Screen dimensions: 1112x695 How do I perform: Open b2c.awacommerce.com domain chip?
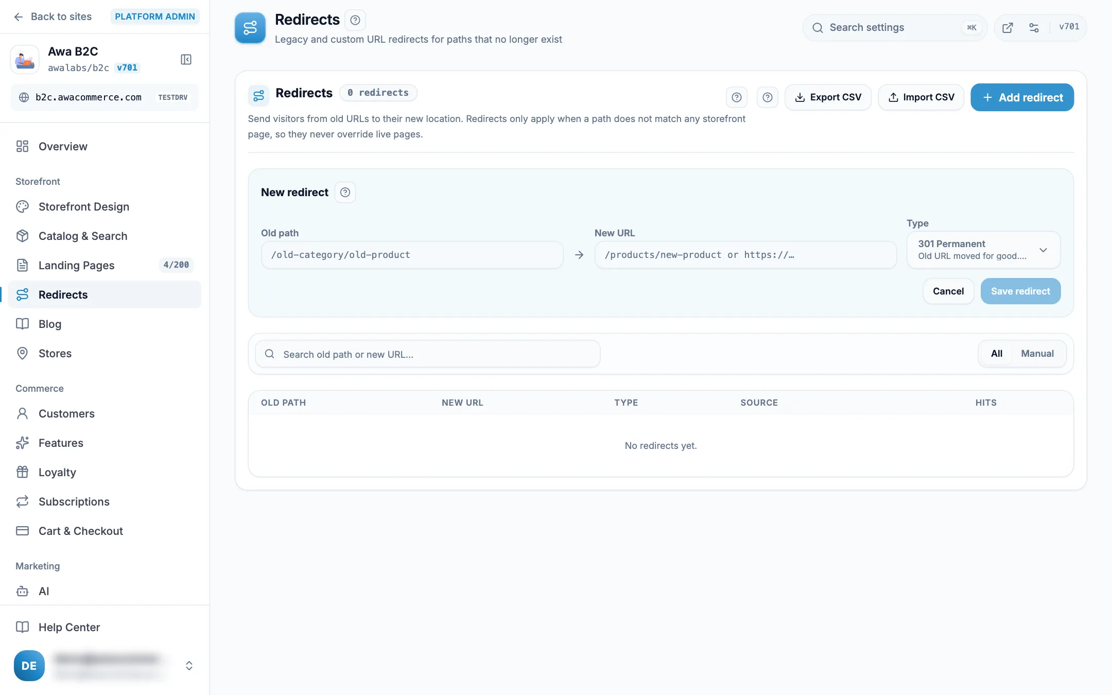click(105, 97)
